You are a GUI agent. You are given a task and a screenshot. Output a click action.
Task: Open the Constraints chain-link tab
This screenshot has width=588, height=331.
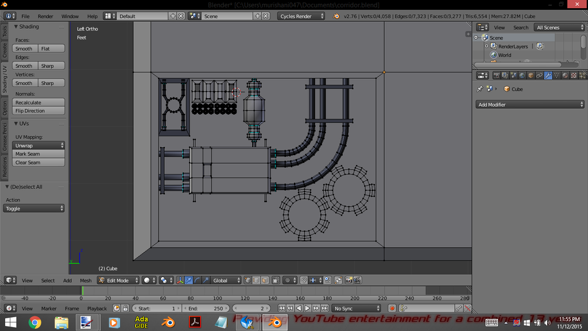tap(539, 75)
